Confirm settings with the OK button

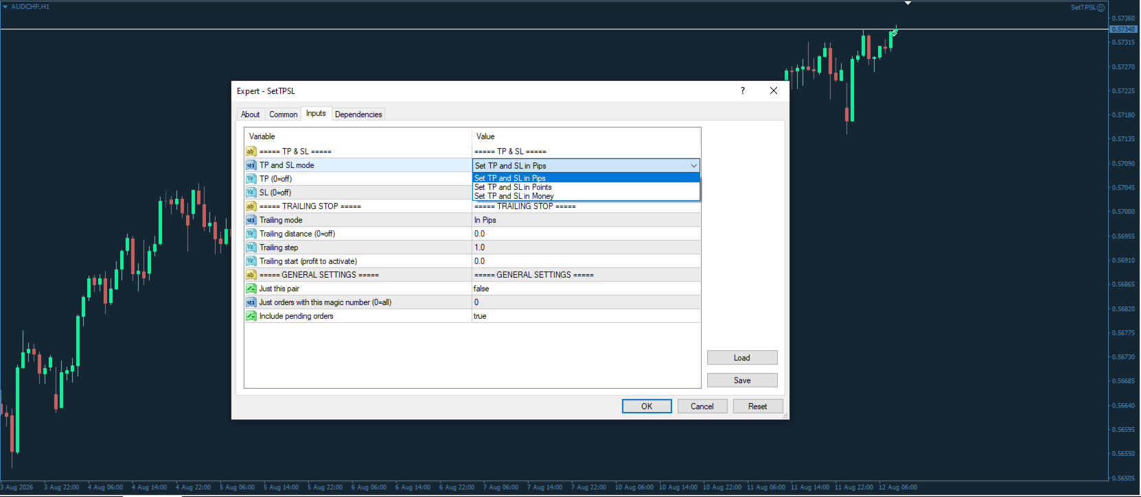point(647,407)
